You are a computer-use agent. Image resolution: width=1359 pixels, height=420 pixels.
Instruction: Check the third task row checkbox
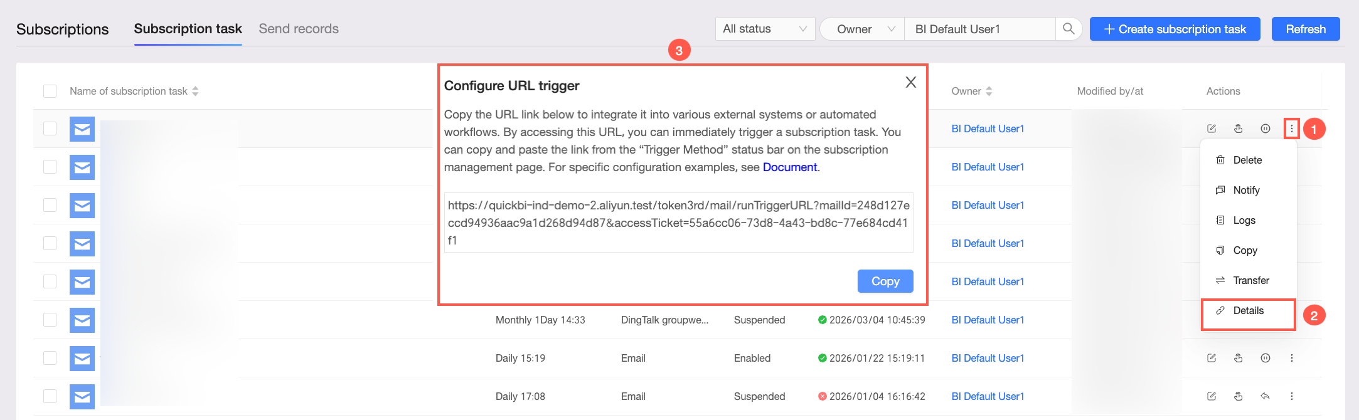(x=50, y=205)
